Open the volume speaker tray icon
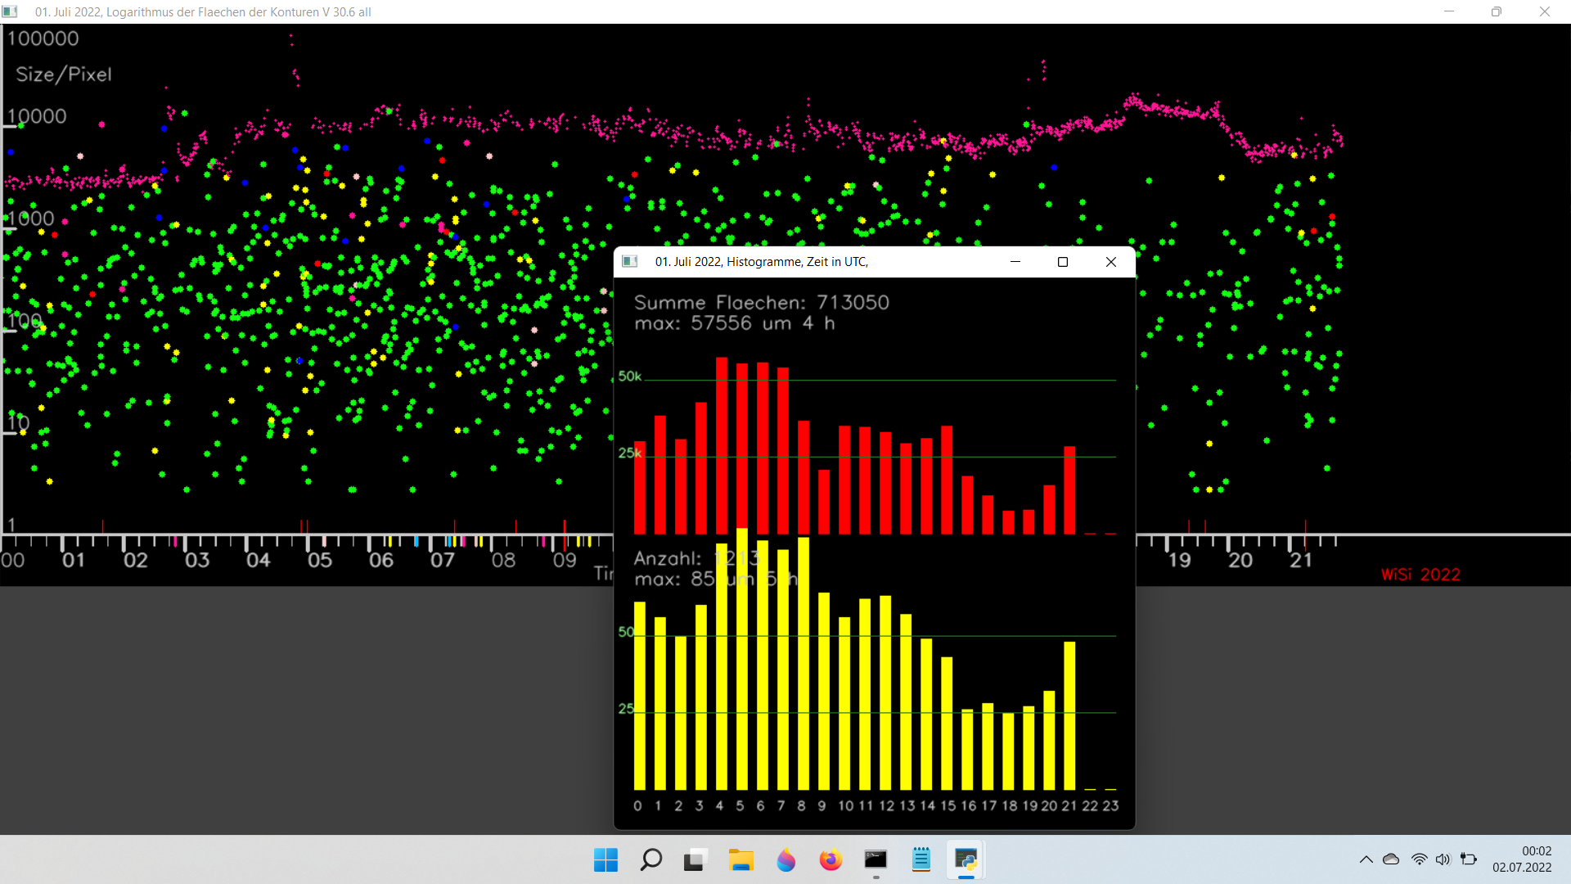Viewport: 1571px width, 884px height. click(x=1443, y=859)
